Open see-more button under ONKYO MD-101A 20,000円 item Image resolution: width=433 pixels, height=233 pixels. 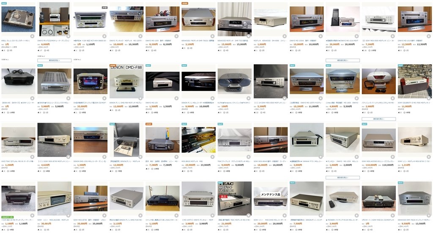[x=343, y=60]
